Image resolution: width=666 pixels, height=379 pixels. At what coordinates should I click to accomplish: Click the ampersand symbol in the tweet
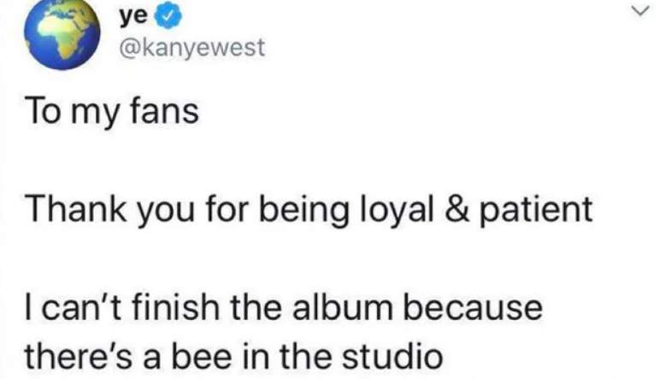tap(457, 209)
